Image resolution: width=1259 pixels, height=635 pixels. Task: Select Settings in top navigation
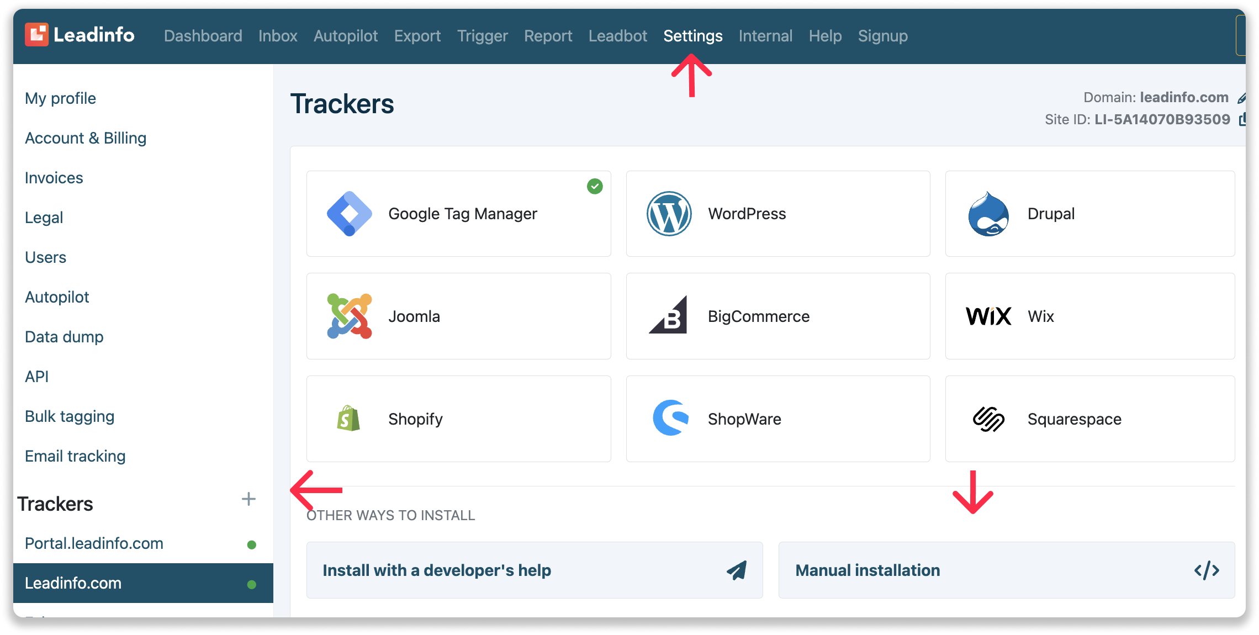(x=692, y=36)
